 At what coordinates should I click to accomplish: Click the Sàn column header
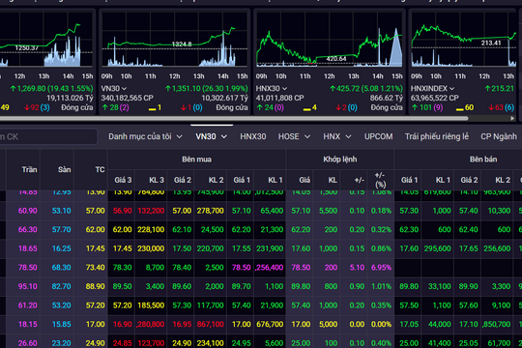point(64,169)
